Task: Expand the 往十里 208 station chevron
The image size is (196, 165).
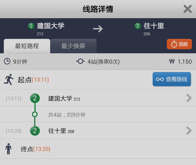Action: coord(189,131)
